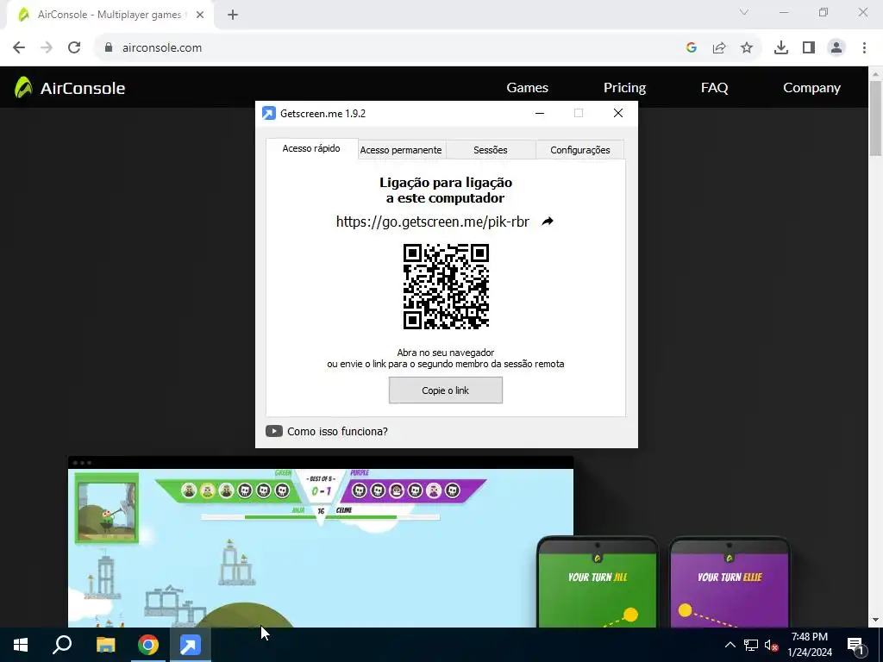
Task: Bookmark this page with the star icon
Action: click(x=747, y=48)
